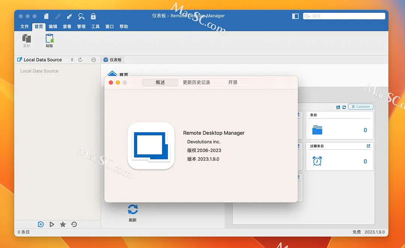Close the About dialog with red button
This screenshot has height=248, width=405.
[x=111, y=83]
